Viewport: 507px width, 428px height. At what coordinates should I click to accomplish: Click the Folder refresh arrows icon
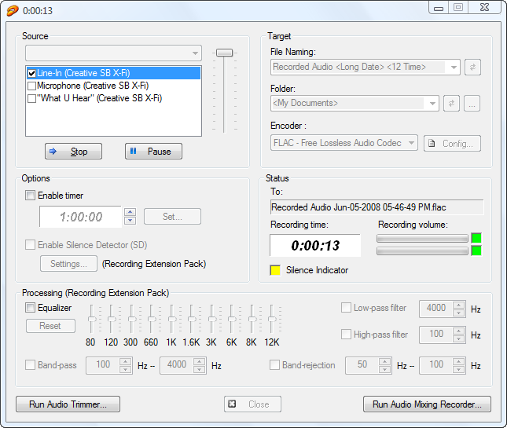pyautogui.click(x=451, y=104)
